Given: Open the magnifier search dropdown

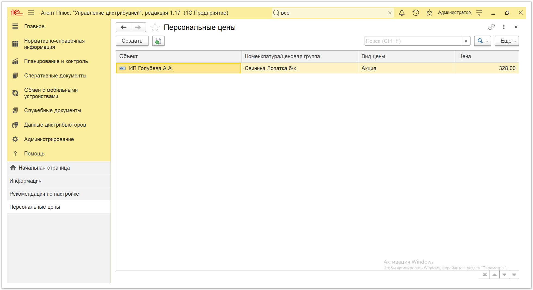Looking at the screenshot, I should click(482, 41).
